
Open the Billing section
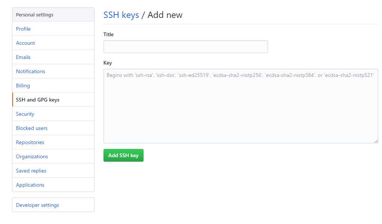coord(53,85)
